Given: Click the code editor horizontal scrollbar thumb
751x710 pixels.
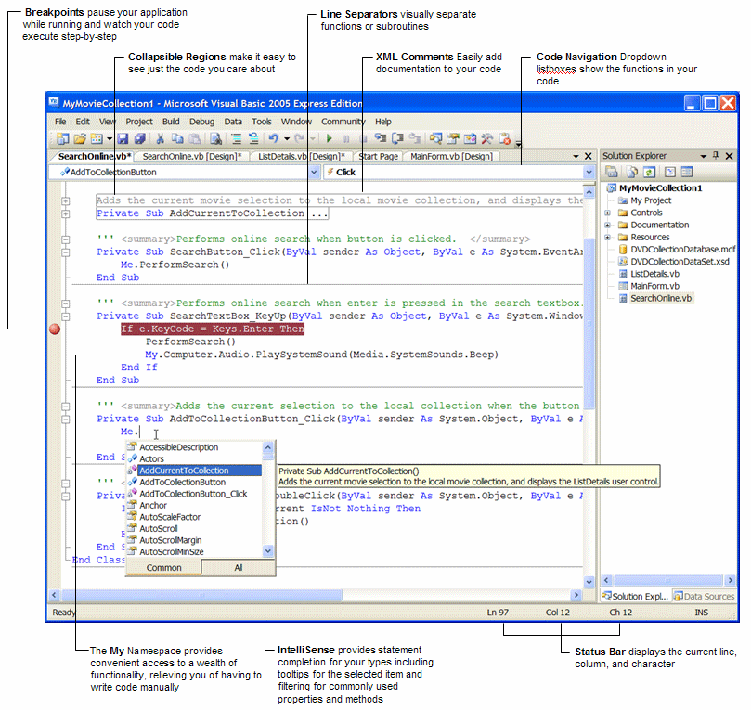Looking at the screenshot, I should (202, 595).
